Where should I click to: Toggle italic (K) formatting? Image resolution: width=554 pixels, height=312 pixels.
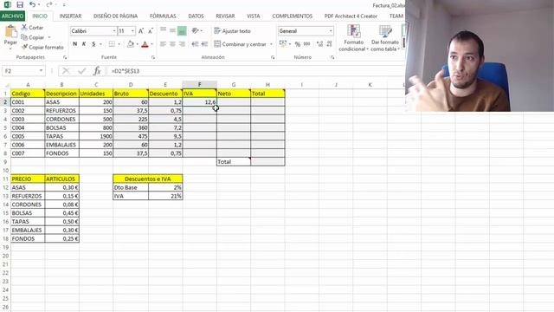click(84, 44)
